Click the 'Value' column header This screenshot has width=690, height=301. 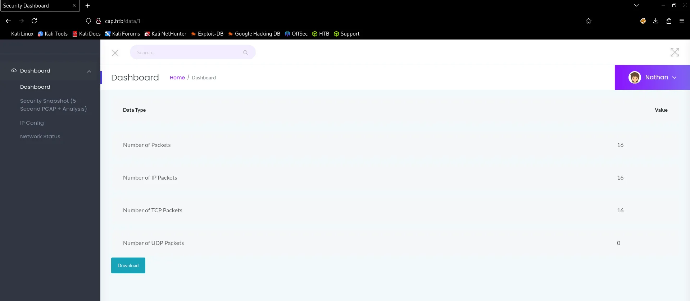(x=661, y=110)
